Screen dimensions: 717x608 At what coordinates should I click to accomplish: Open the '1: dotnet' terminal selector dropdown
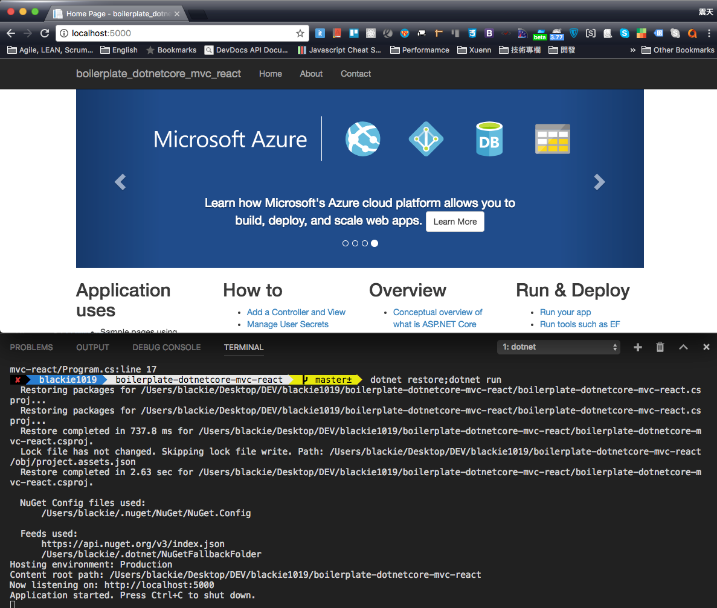(x=559, y=347)
